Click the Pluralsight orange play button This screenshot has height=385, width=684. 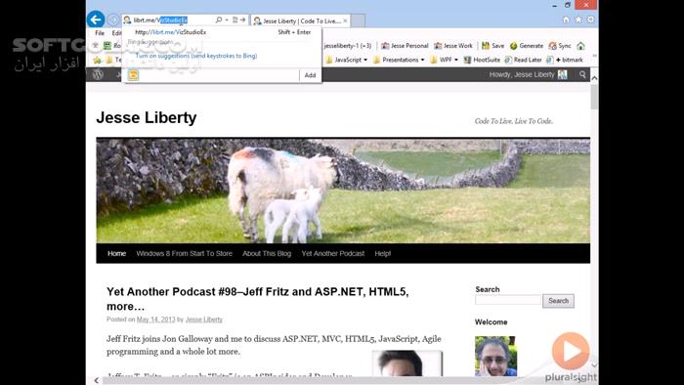click(570, 351)
